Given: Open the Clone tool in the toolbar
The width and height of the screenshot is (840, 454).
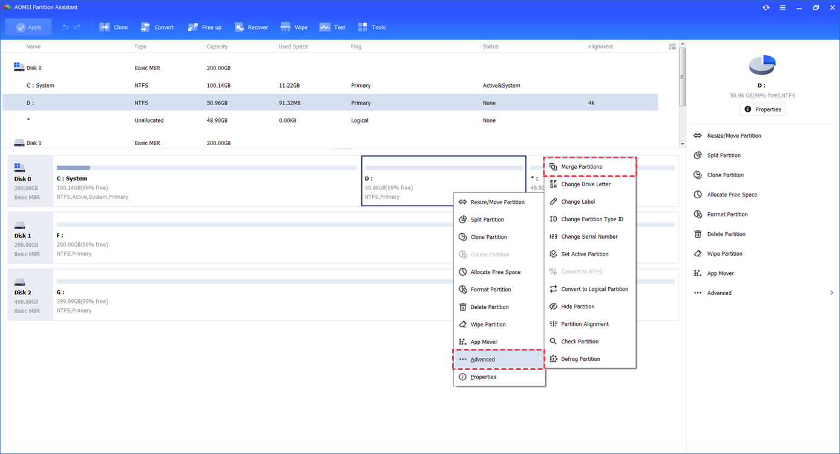Looking at the screenshot, I should pyautogui.click(x=113, y=27).
